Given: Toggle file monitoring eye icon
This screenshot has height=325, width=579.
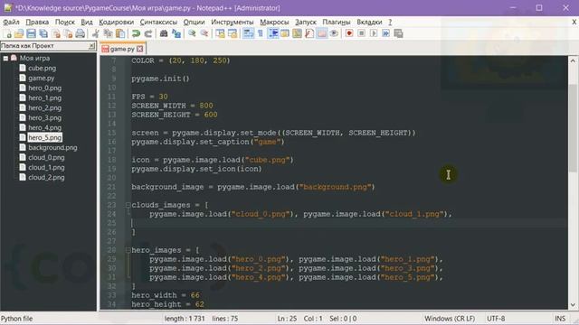Looking at the screenshot, I should coord(334,34).
